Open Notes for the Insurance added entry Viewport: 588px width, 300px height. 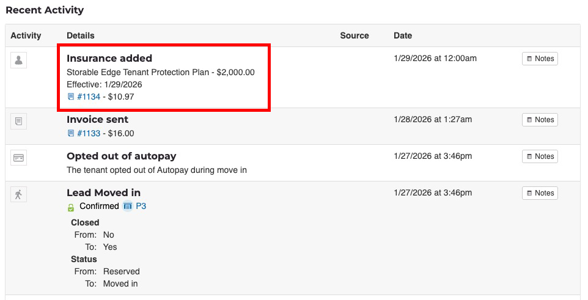[540, 59]
